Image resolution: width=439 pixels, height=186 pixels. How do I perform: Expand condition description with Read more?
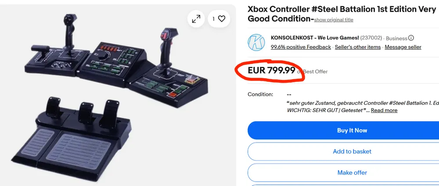(384, 110)
